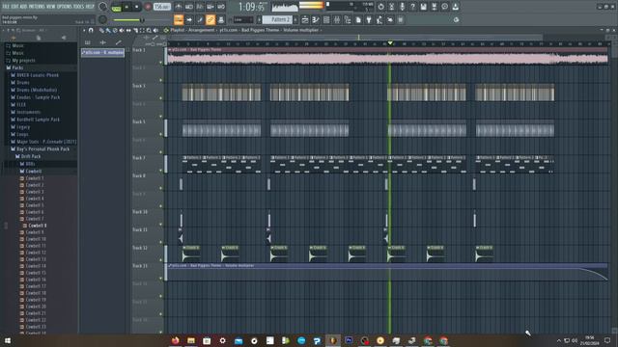Open the Windows Start menu
Screen dimensions: 618x347
click(x=7, y=340)
